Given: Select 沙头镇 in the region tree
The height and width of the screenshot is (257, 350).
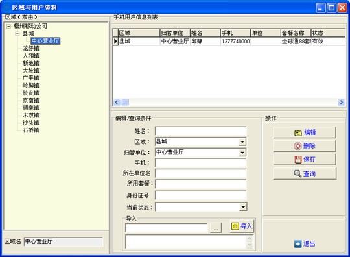Looking at the screenshot, I should tap(31, 123).
